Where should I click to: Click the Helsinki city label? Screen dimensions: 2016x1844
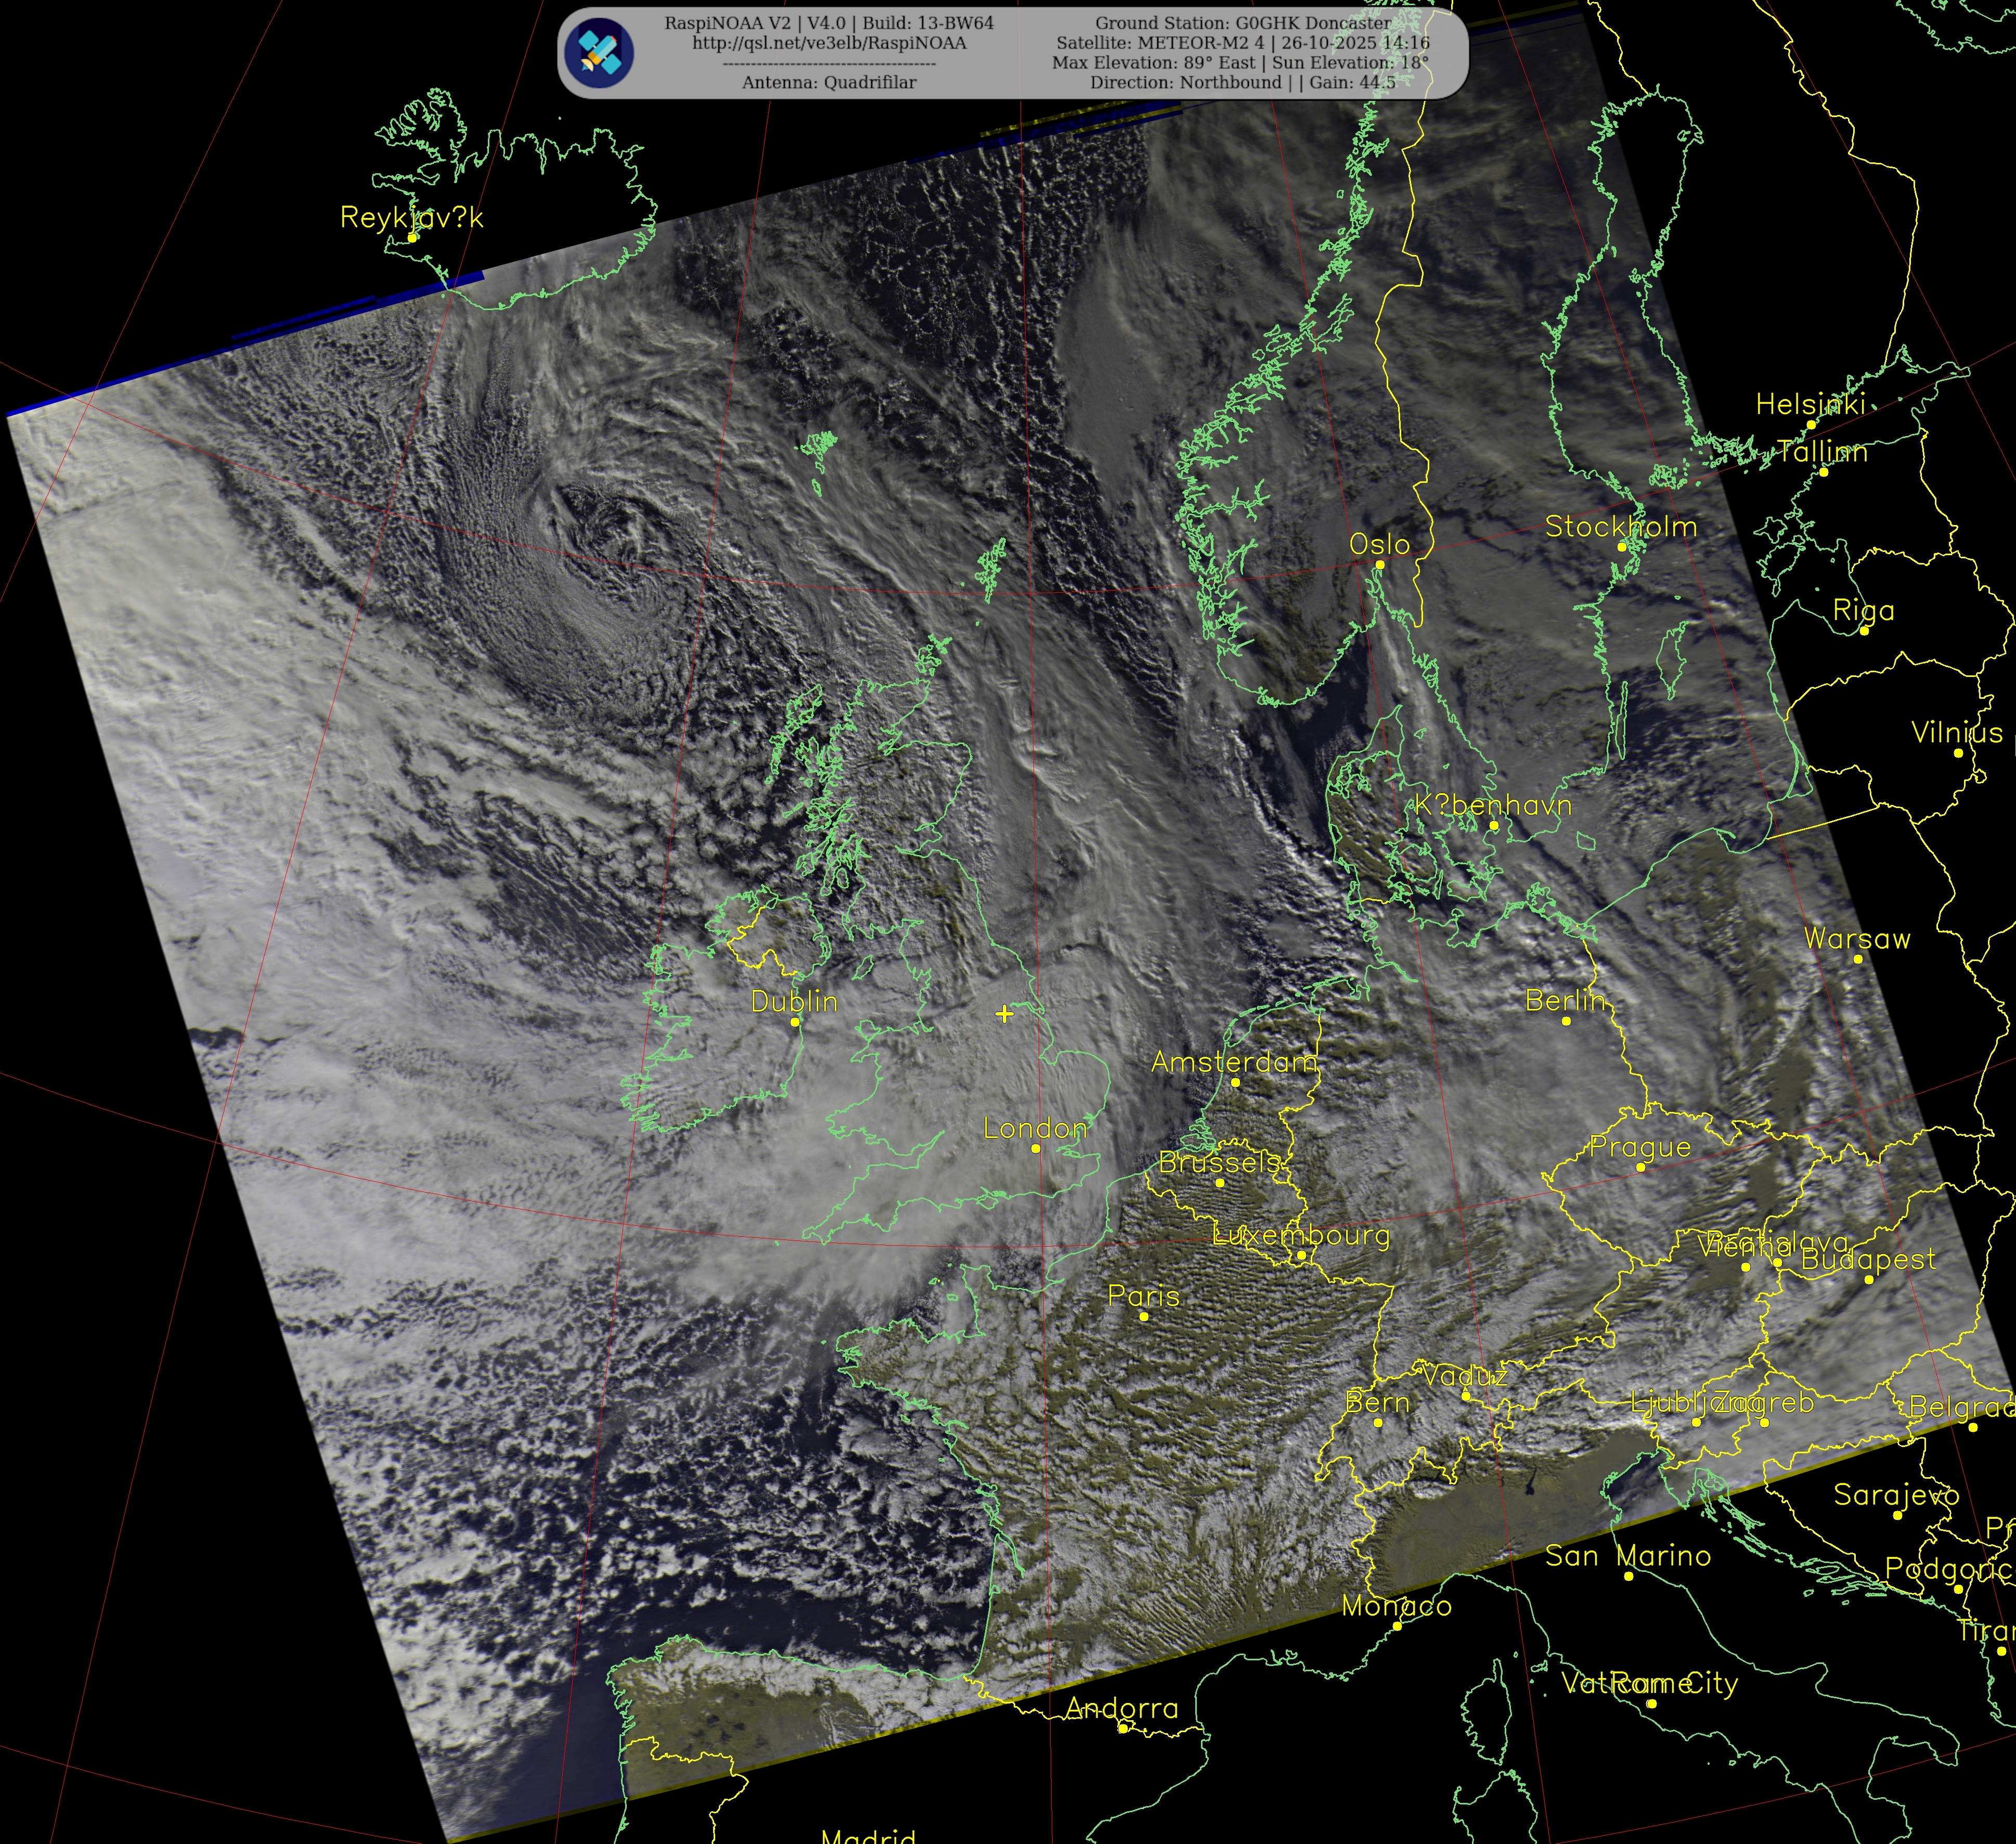pos(1810,403)
